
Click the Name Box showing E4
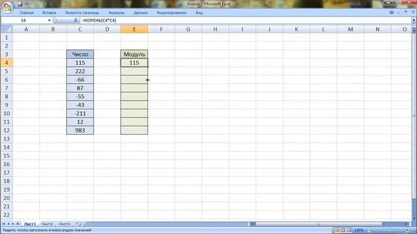coord(24,20)
